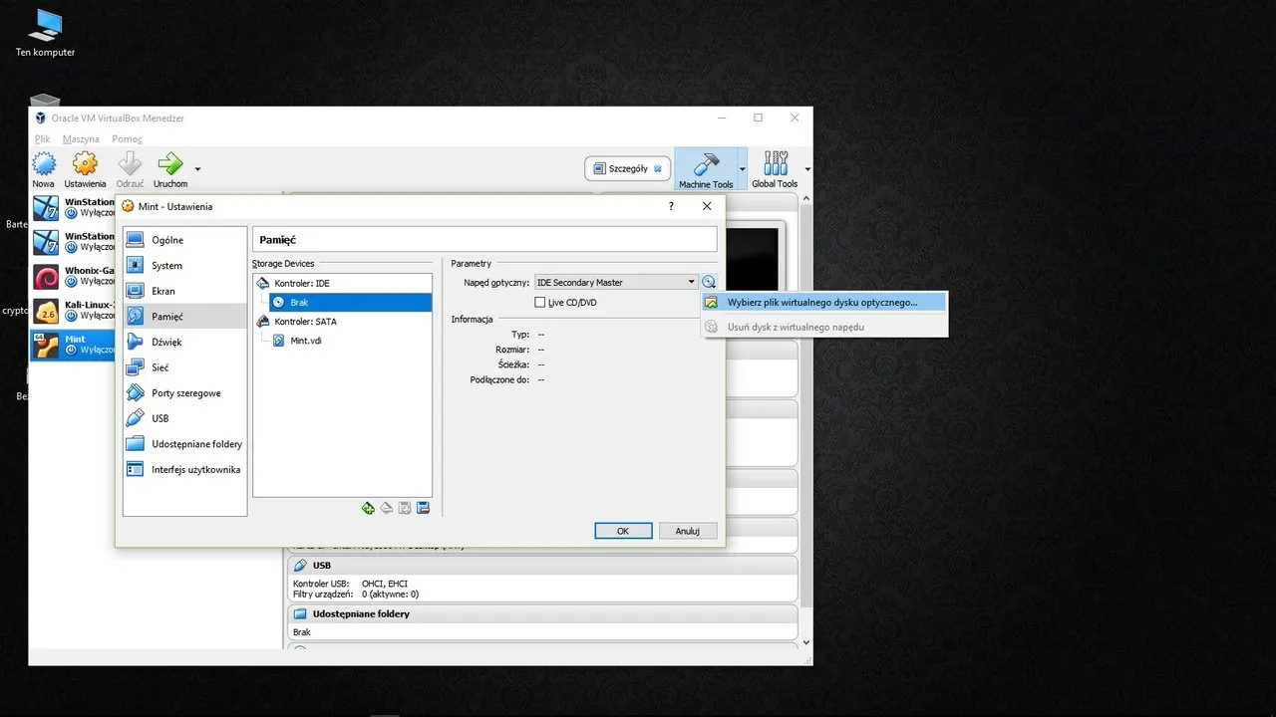This screenshot has height=717, width=1276.
Task: Select USB settings category
Action: point(184,418)
